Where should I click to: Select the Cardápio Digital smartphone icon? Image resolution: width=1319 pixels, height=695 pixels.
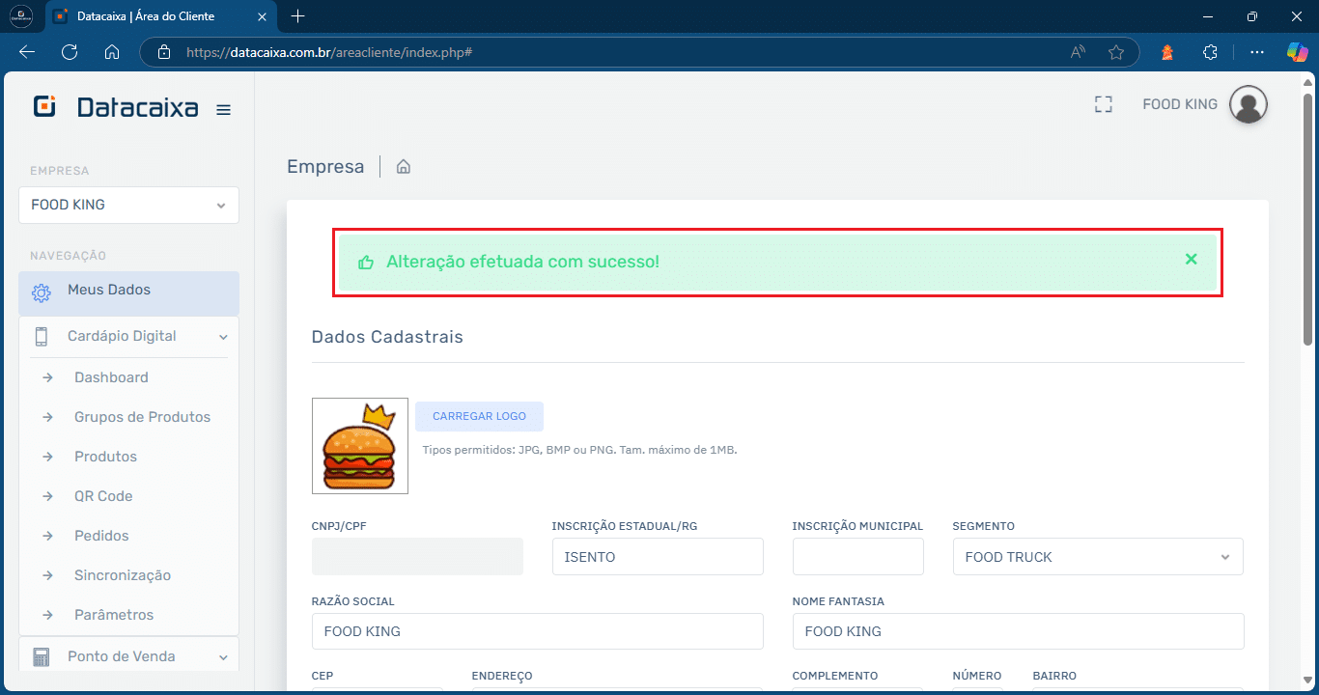coord(42,336)
